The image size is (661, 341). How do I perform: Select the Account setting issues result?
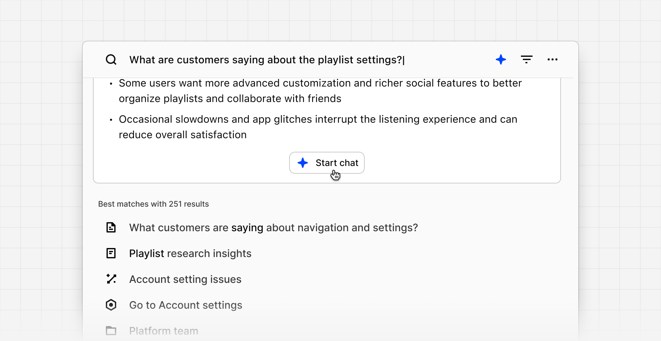click(x=185, y=279)
